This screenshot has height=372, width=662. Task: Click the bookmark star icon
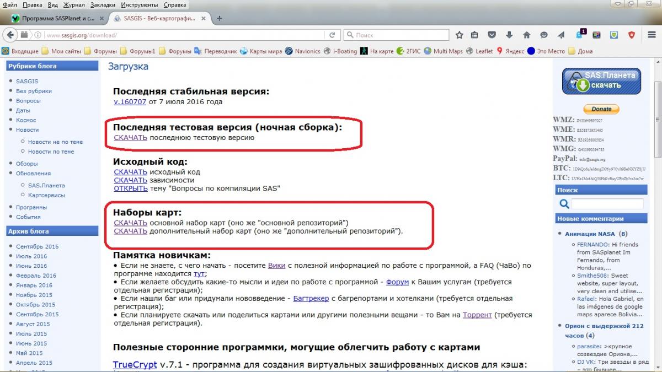[x=459, y=35]
